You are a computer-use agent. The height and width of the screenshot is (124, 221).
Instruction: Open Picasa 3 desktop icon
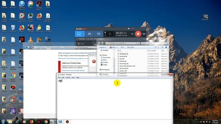point(30,4)
